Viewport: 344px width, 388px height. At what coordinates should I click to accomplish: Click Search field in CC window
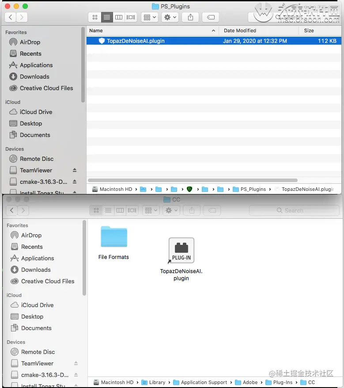coord(294,211)
